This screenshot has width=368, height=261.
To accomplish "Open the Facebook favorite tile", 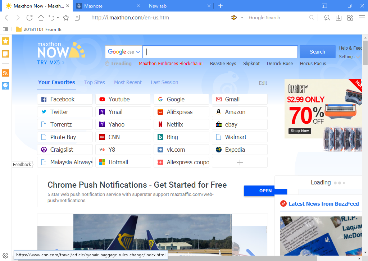I will [x=65, y=100].
